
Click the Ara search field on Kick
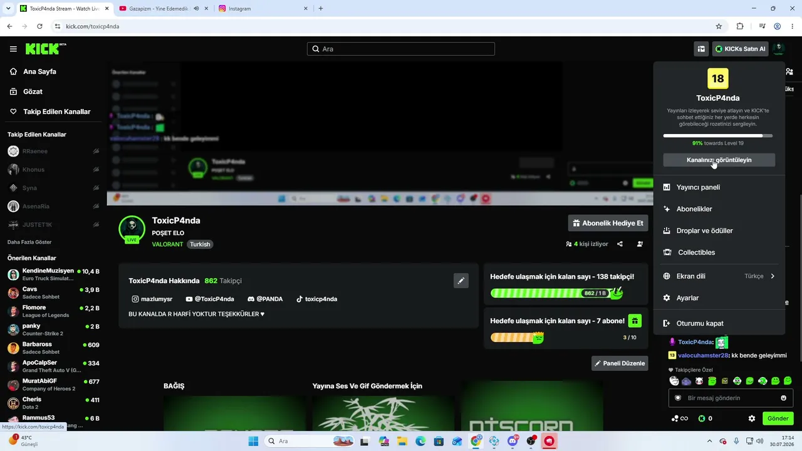(401, 49)
